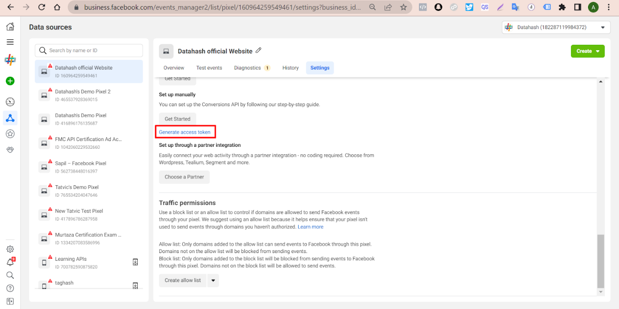This screenshot has width=619, height=309.
Task: Select New Tatvic Test Pixel
Action: (89, 215)
